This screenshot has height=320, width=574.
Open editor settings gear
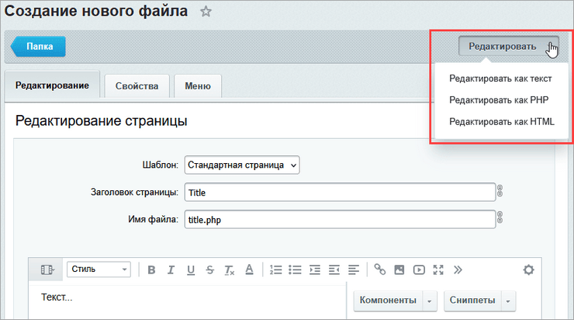tap(528, 270)
